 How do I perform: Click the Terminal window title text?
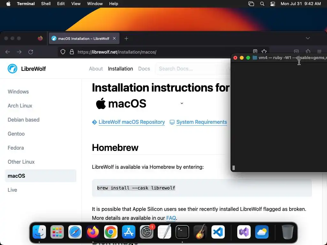point(293,58)
